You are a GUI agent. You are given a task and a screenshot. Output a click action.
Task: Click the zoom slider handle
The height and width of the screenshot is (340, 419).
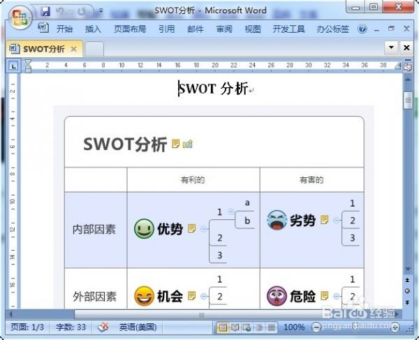pyautogui.click(x=355, y=327)
